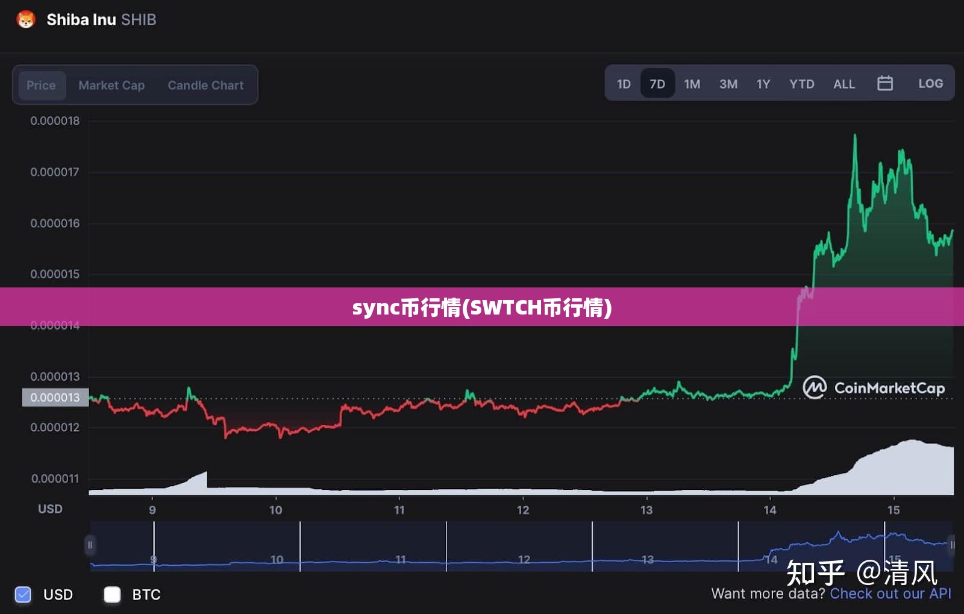Image resolution: width=964 pixels, height=614 pixels.
Task: Select the YTD time range
Action: 801,84
